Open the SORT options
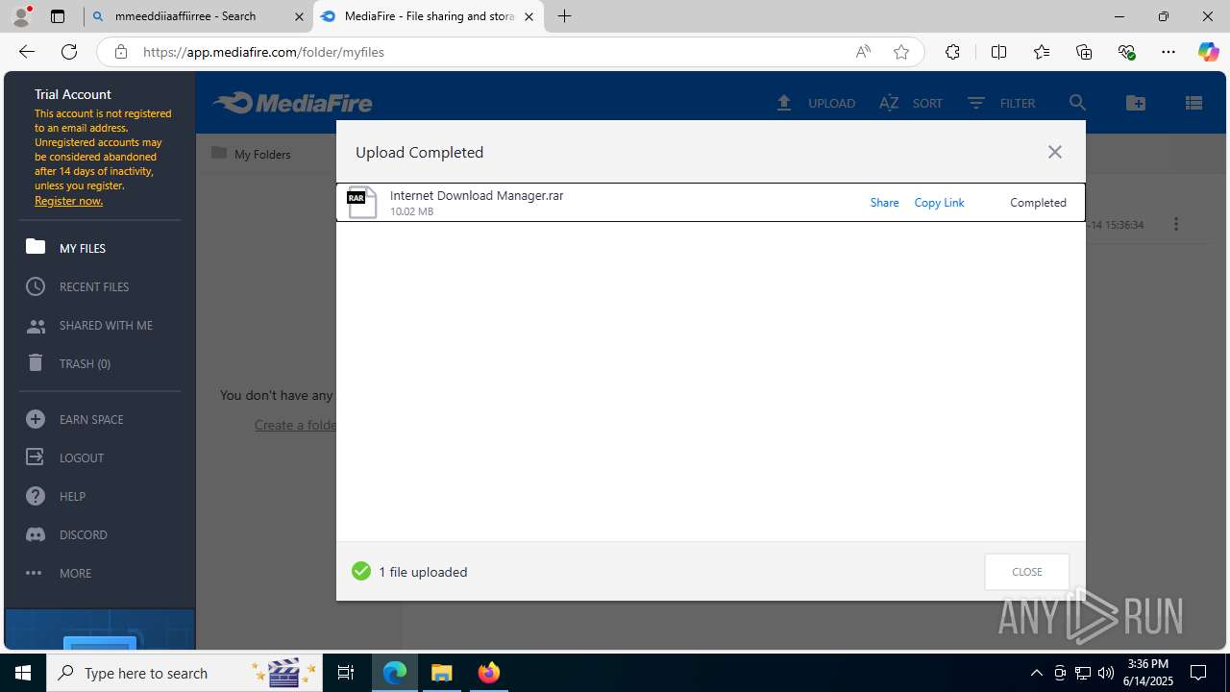 911,103
